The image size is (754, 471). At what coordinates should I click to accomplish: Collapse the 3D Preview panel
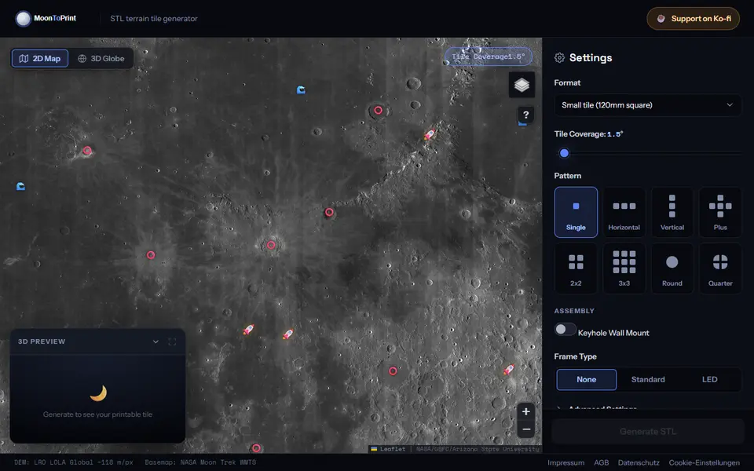(156, 341)
